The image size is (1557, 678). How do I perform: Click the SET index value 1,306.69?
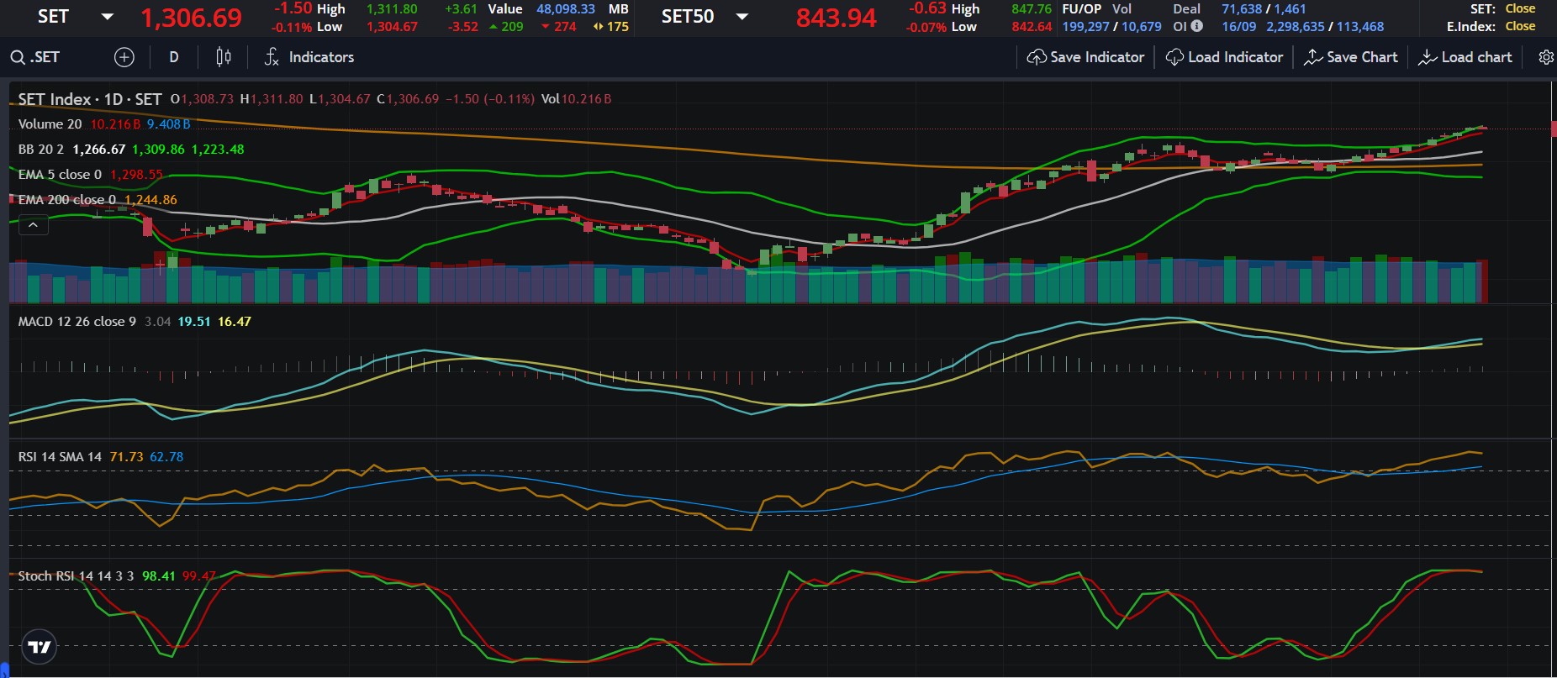point(191,18)
